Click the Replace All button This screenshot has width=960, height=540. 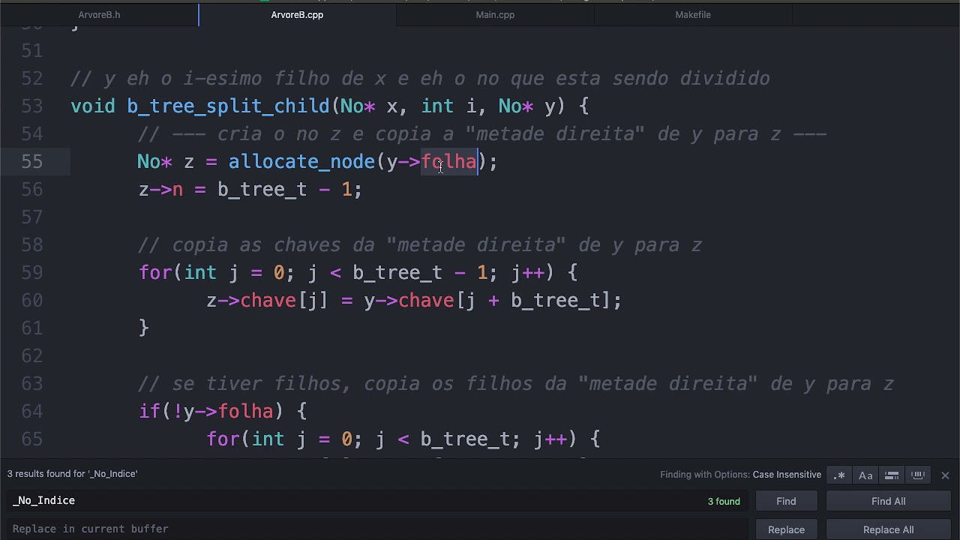pos(889,529)
